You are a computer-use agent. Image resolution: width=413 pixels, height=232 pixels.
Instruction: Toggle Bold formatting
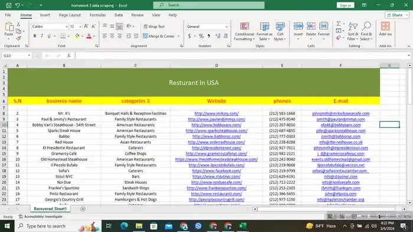pyautogui.click(x=34, y=36)
